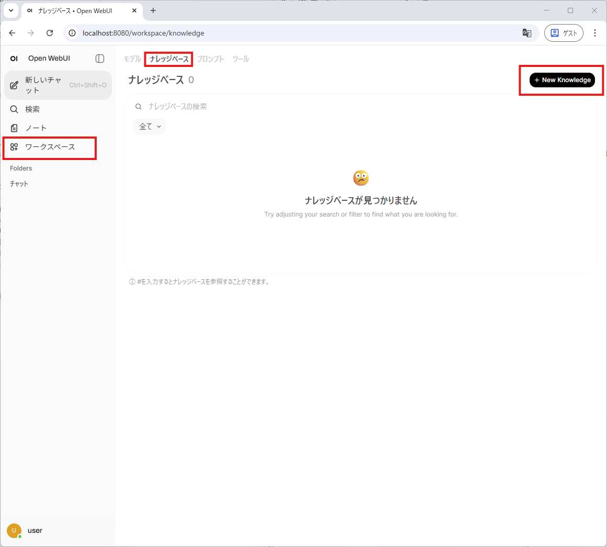Open the browser three-dot menu

pyautogui.click(x=595, y=33)
